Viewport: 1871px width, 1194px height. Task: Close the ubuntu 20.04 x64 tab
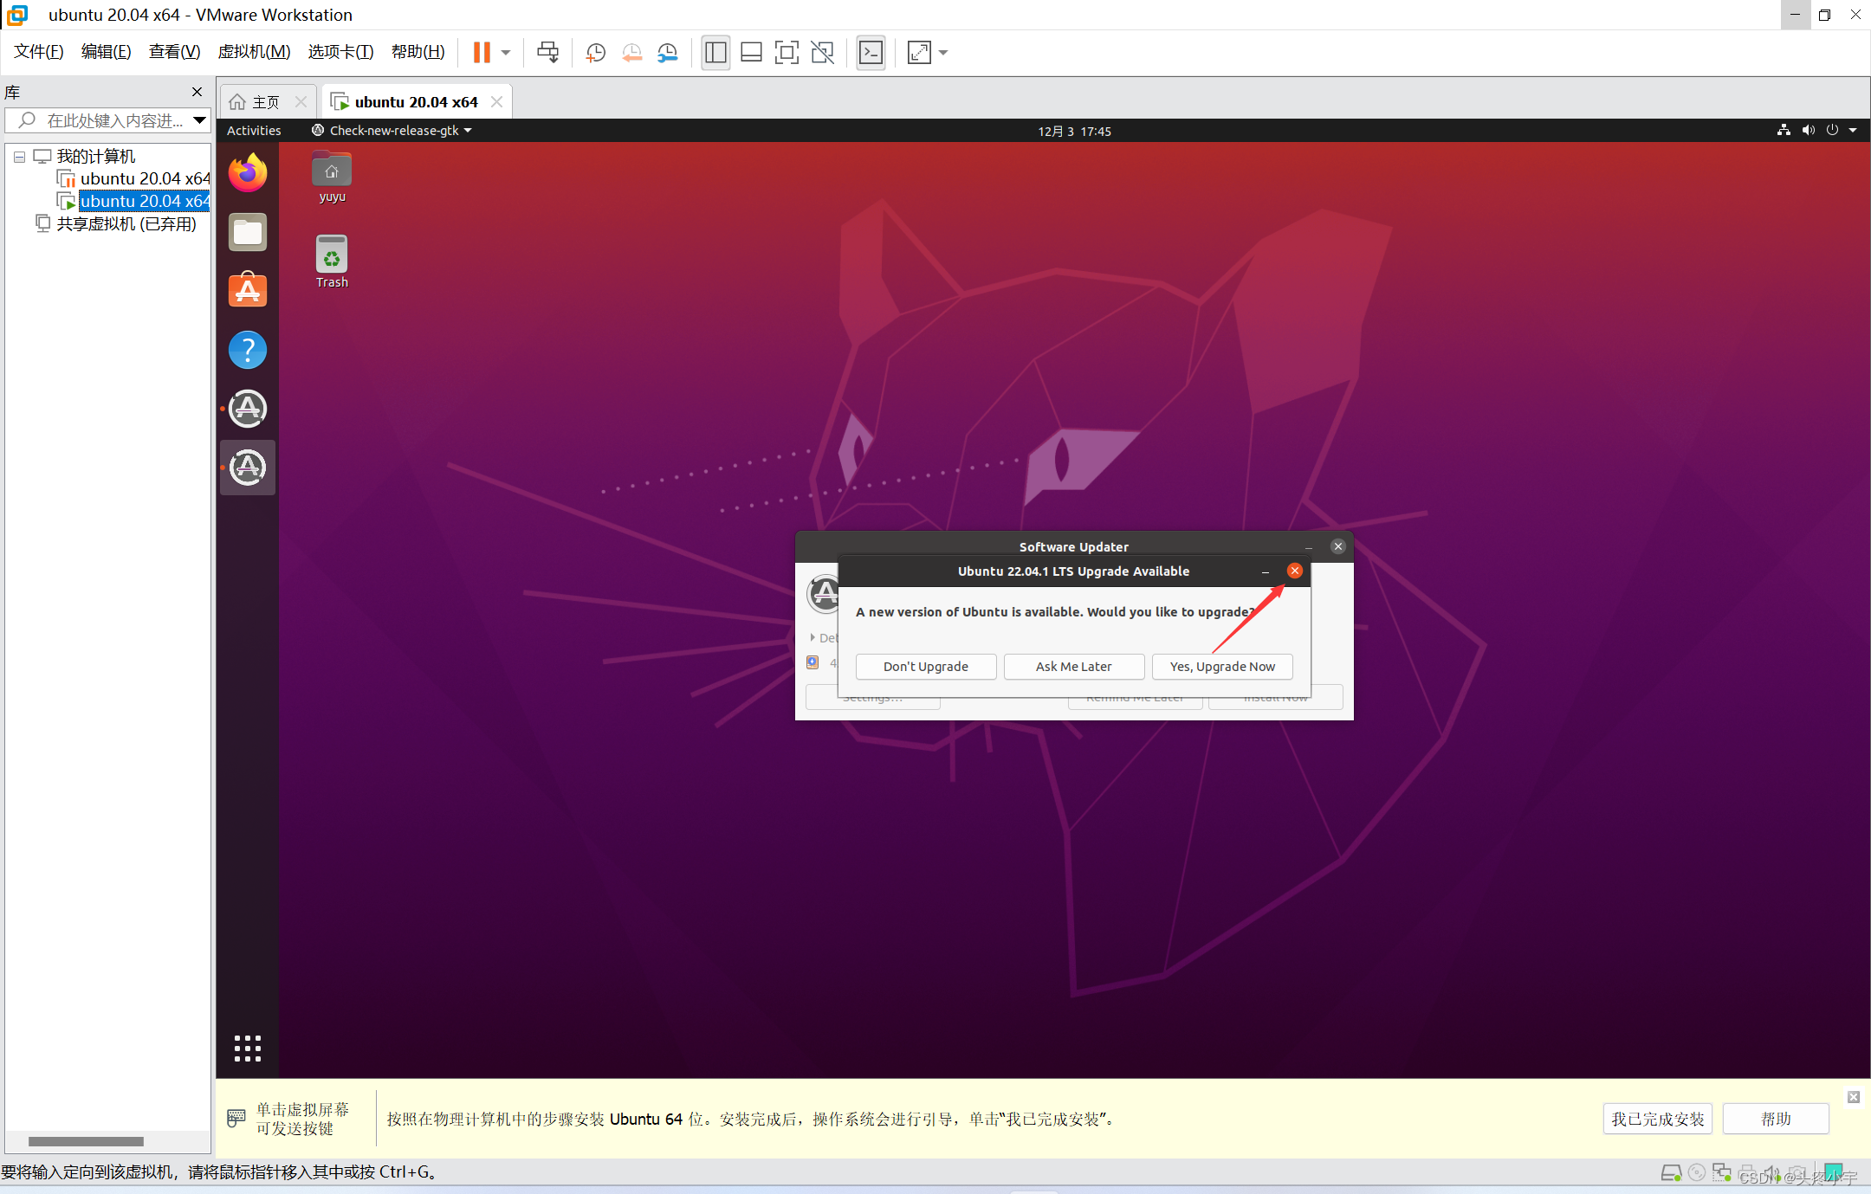click(496, 102)
